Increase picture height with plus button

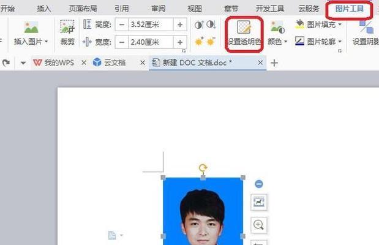coord(180,24)
